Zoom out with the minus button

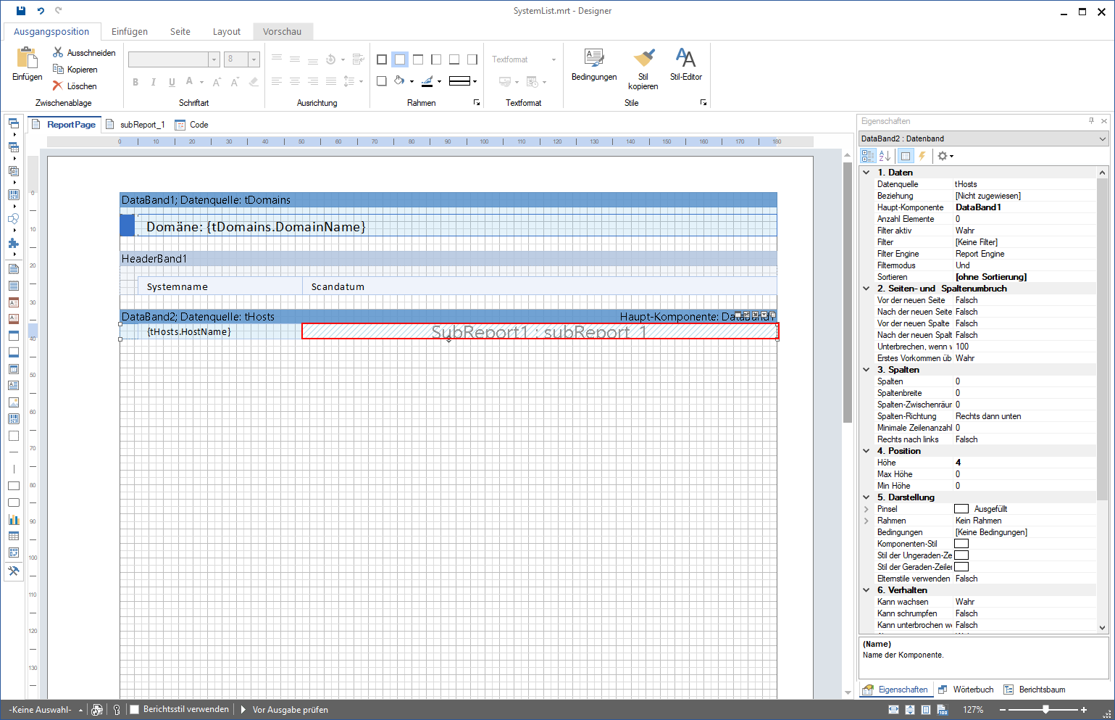[1003, 710]
